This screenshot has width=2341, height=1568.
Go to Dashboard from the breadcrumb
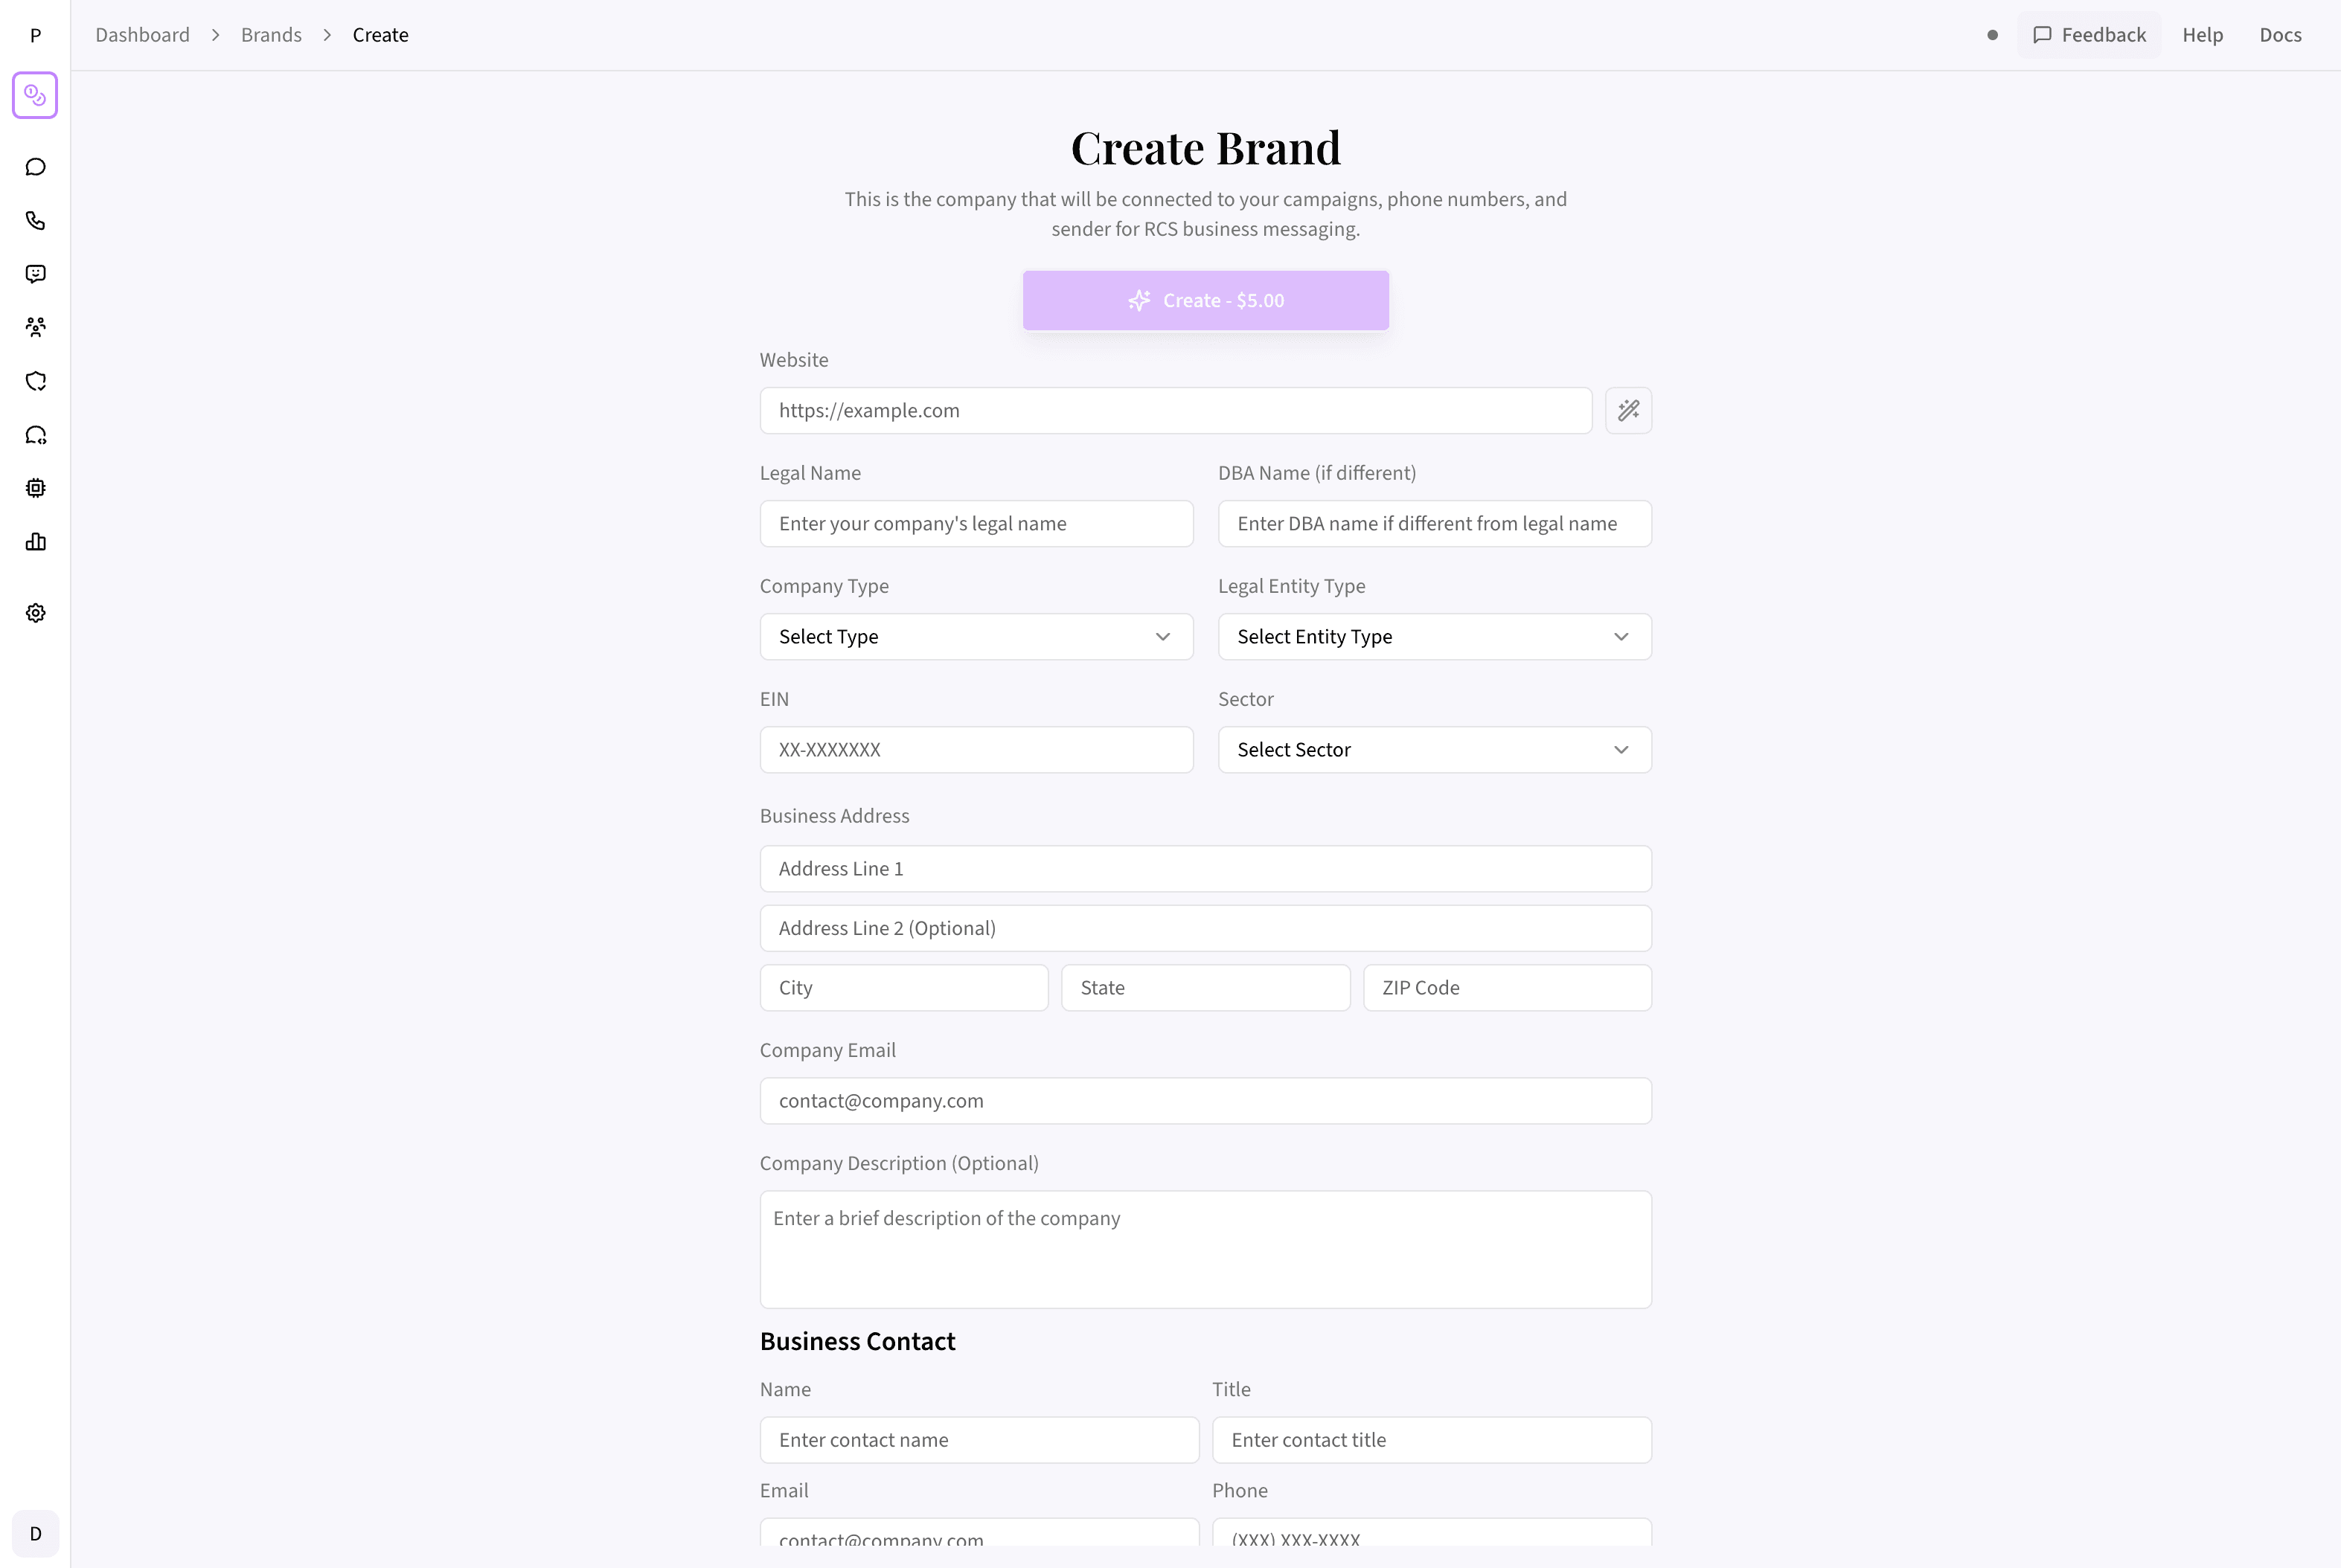tap(142, 34)
